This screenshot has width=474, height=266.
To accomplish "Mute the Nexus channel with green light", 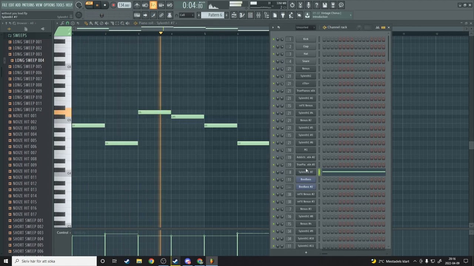I will pyautogui.click(x=274, y=69).
